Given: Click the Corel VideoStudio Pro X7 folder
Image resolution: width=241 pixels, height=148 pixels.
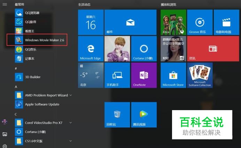Looking at the screenshot, I should pos(44,123).
